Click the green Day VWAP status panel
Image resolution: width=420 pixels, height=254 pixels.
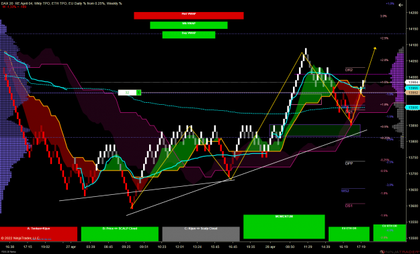pyautogui.click(x=189, y=35)
